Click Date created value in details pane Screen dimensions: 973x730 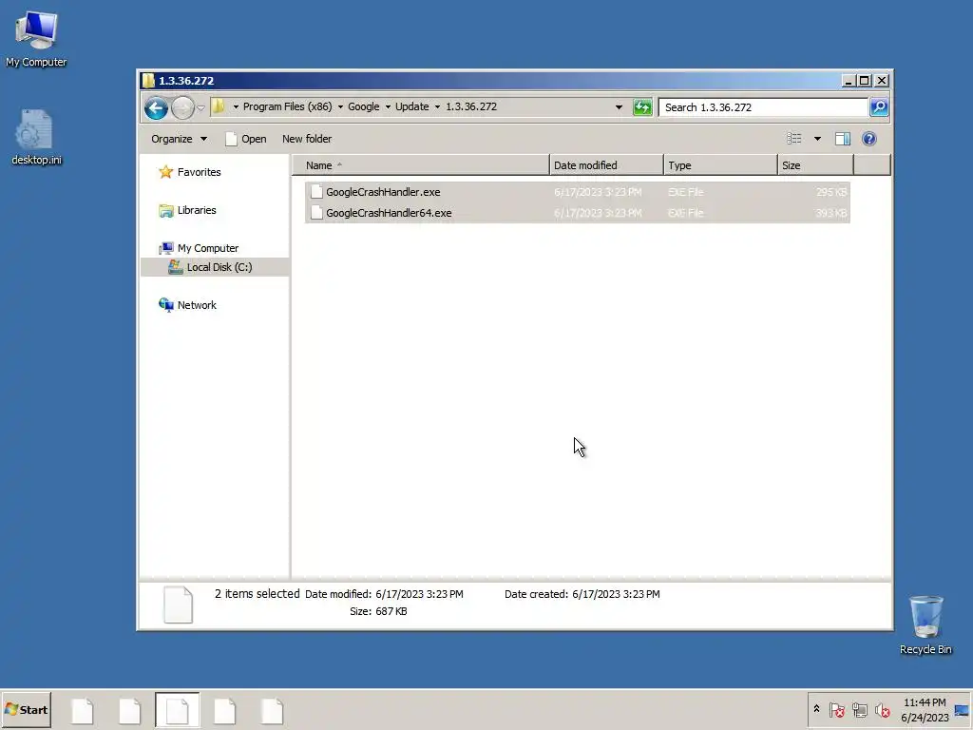(616, 594)
